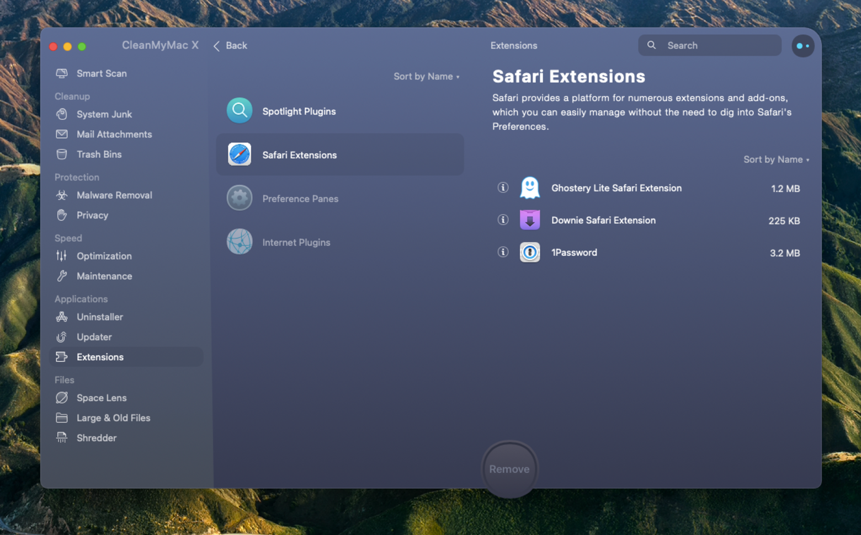
Task: Click the Downnie purple download icon
Action: (530, 220)
